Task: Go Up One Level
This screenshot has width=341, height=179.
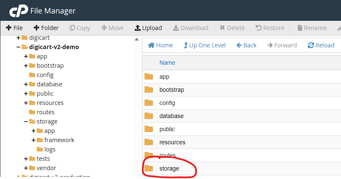Action: [x=205, y=45]
